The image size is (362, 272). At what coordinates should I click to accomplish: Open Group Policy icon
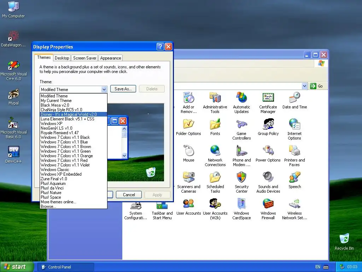pos(268,127)
